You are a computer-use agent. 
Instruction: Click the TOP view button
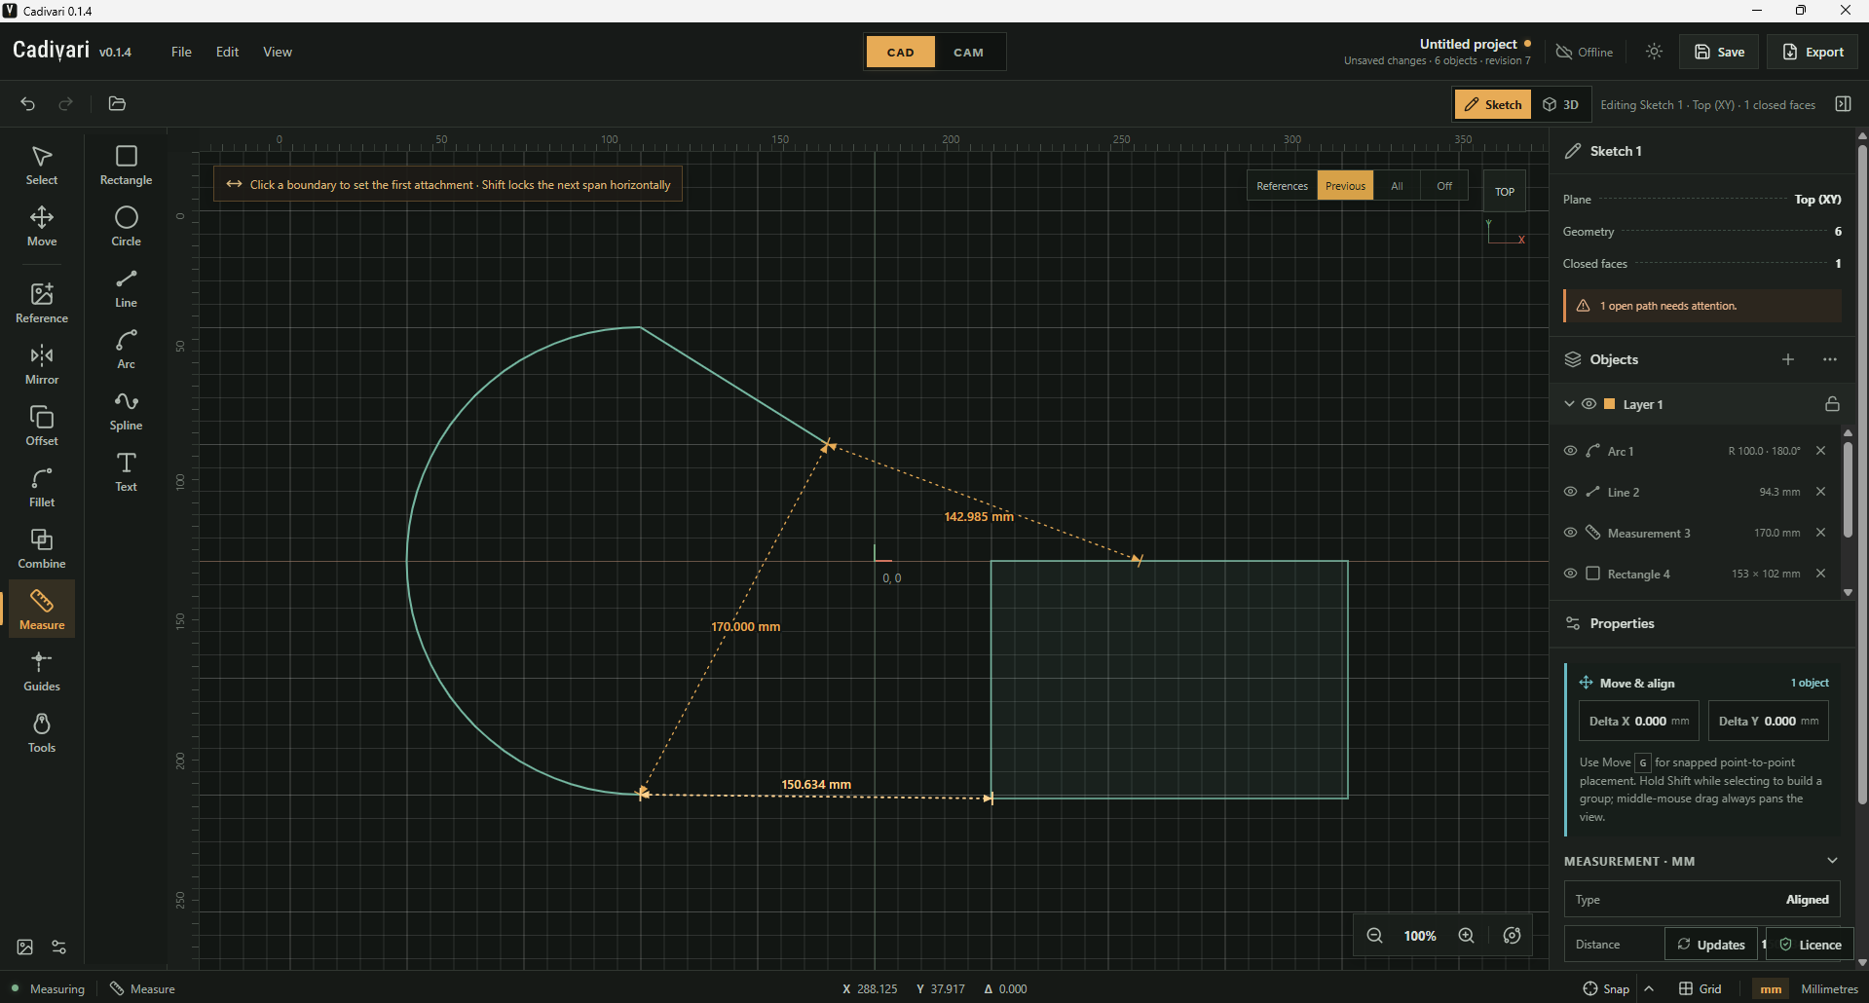click(x=1505, y=192)
